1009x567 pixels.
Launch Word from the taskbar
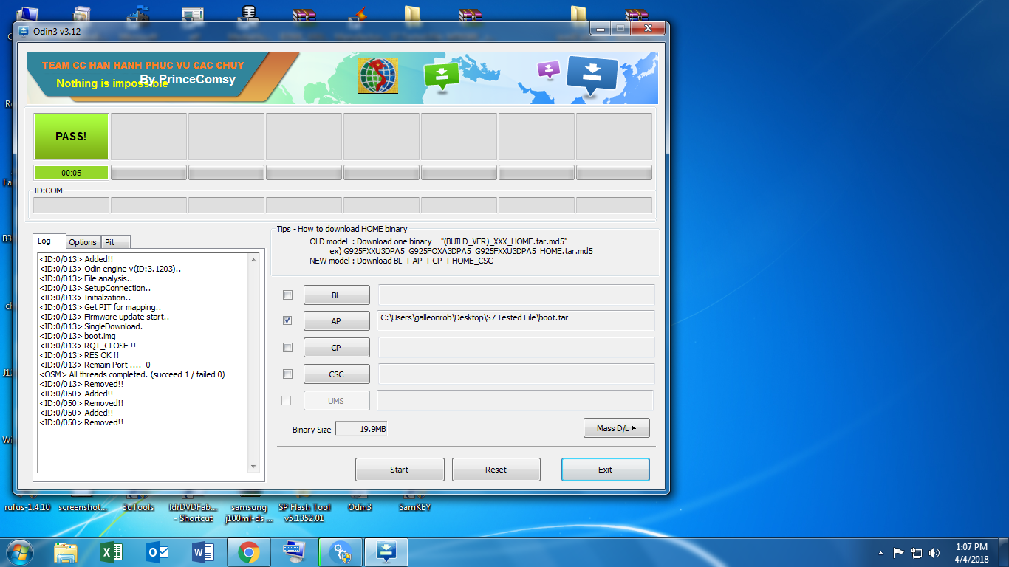(203, 551)
